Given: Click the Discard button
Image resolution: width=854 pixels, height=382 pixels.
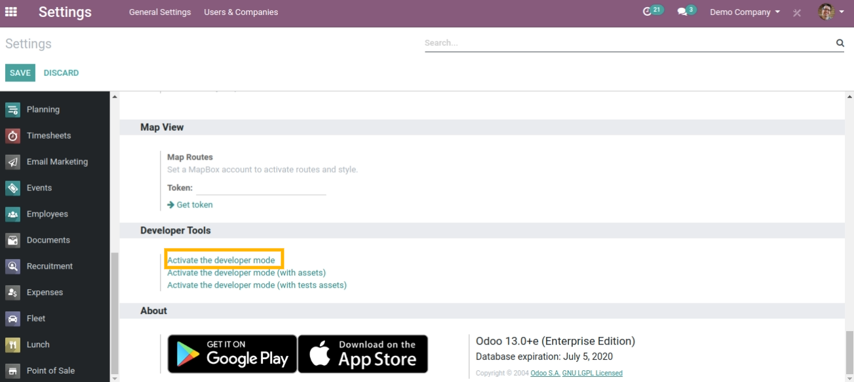Looking at the screenshot, I should tap(61, 73).
